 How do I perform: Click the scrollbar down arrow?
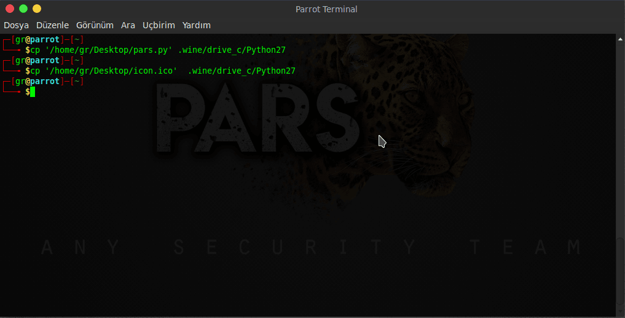click(x=619, y=312)
